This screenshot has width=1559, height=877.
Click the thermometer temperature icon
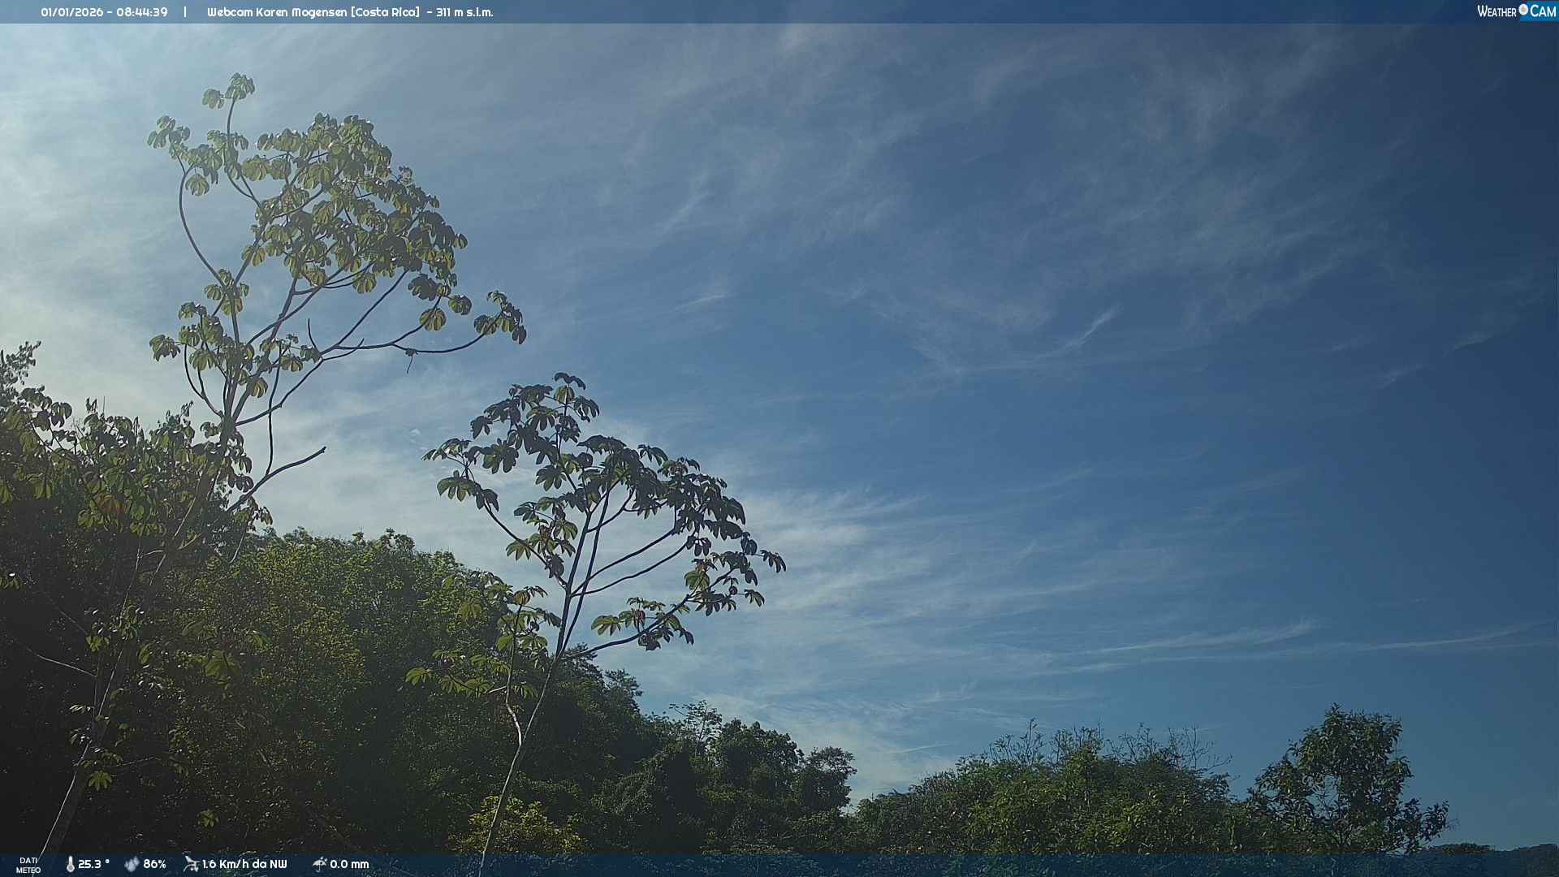70,864
